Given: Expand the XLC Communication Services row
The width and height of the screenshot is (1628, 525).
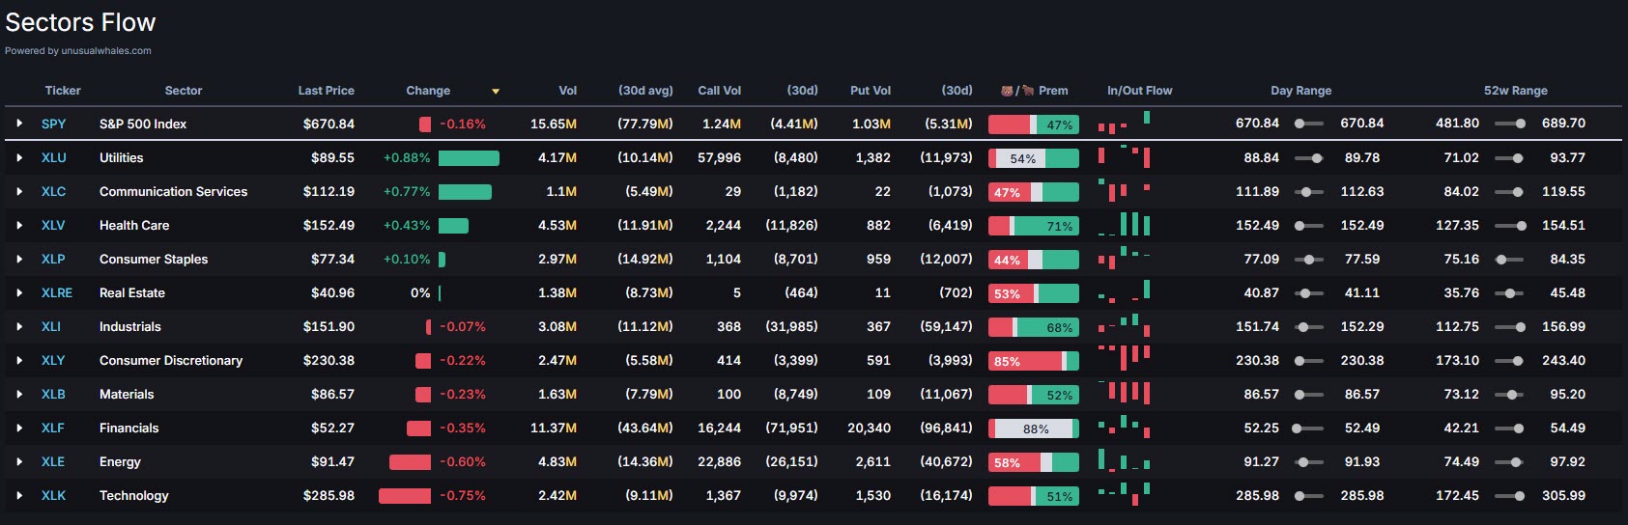Looking at the screenshot, I should [19, 191].
